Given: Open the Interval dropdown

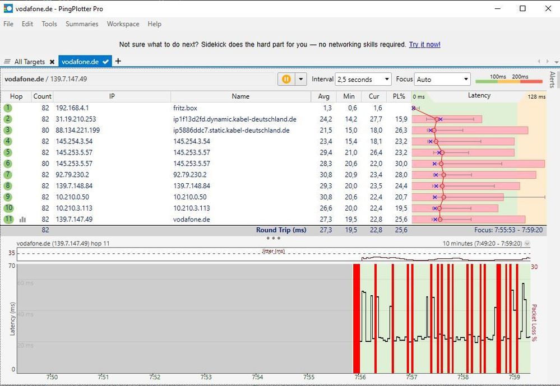Looking at the screenshot, I should point(363,80).
